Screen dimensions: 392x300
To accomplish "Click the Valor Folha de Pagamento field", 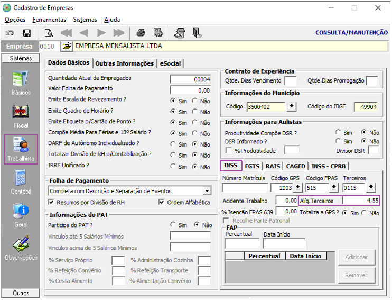I will click(190, 90).
